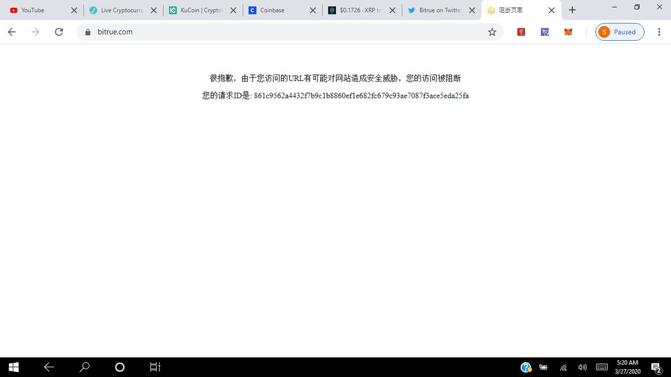The image size is (671, 377).
Task: Open the Chrome three-dot menu
Action: (658, 32)
